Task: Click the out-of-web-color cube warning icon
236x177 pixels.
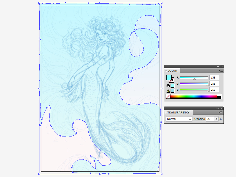Action: click(168, 86)
